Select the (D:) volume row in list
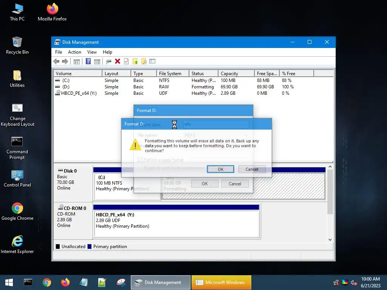Viewport: 387px width, 290px height. point(193,87)
